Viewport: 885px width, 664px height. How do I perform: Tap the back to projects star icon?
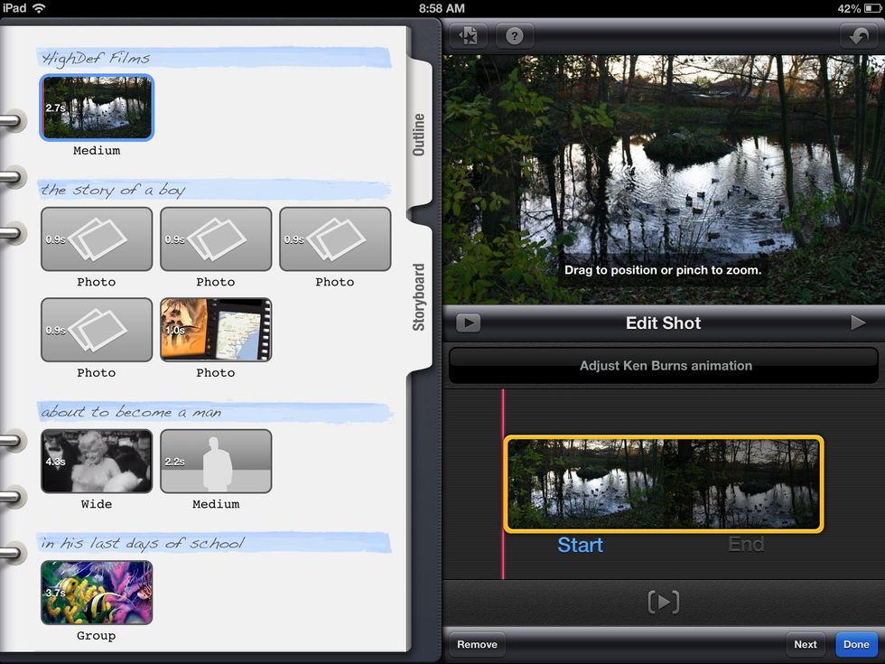469,36
